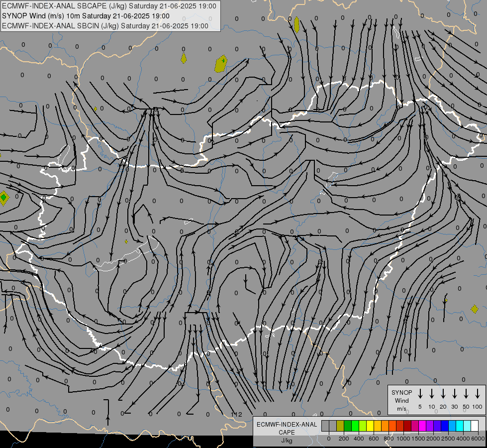Click the 112 value at map bottom
Viewport: 487px width, 448px height.
(236, 414)
